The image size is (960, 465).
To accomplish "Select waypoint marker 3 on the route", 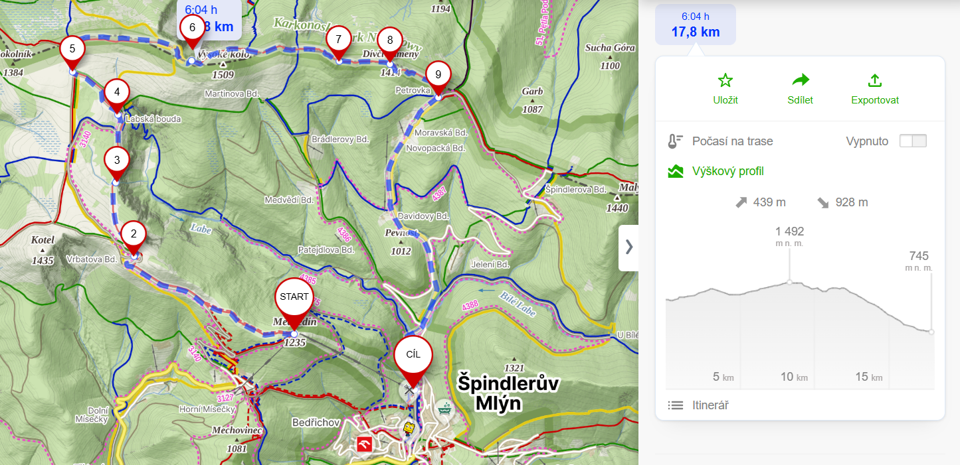I will 117,161.
